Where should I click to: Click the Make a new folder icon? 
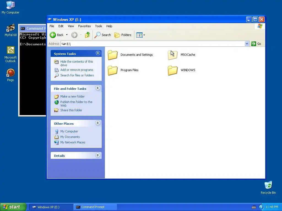(56, 96)
